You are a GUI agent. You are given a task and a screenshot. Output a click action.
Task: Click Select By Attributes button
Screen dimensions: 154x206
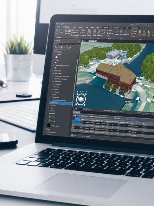coord(101,117)
